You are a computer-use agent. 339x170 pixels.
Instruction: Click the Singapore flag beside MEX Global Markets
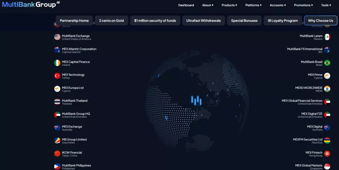327,167
